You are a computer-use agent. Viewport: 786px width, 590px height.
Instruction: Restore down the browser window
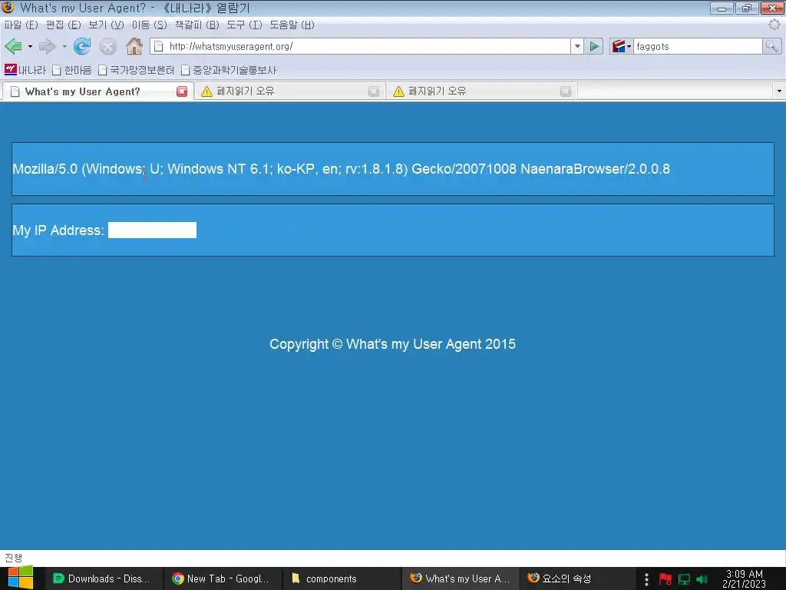747,8
